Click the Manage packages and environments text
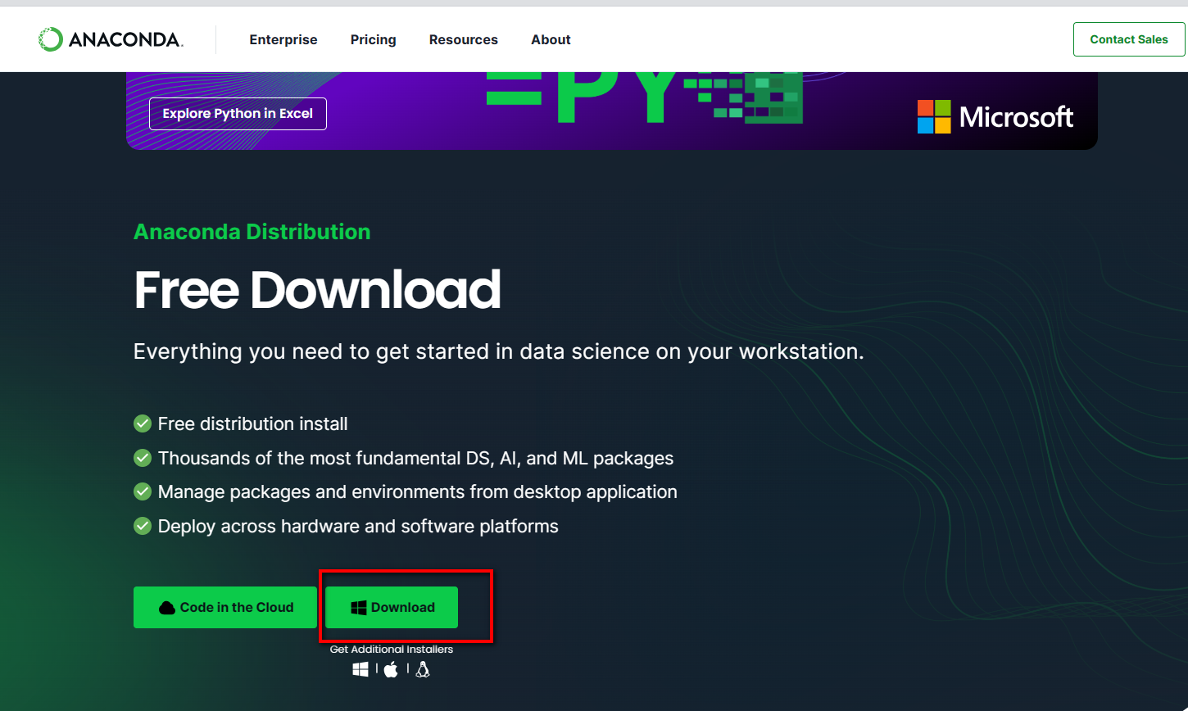 [418, 492]
